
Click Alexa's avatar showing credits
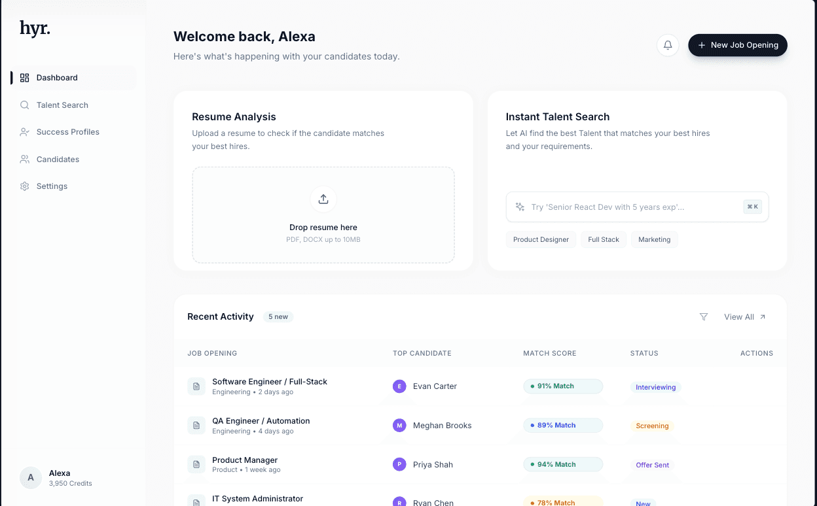point(30,478)
